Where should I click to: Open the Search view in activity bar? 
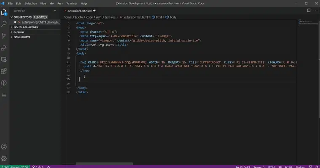pyautogui.click(x=4, y=24)
